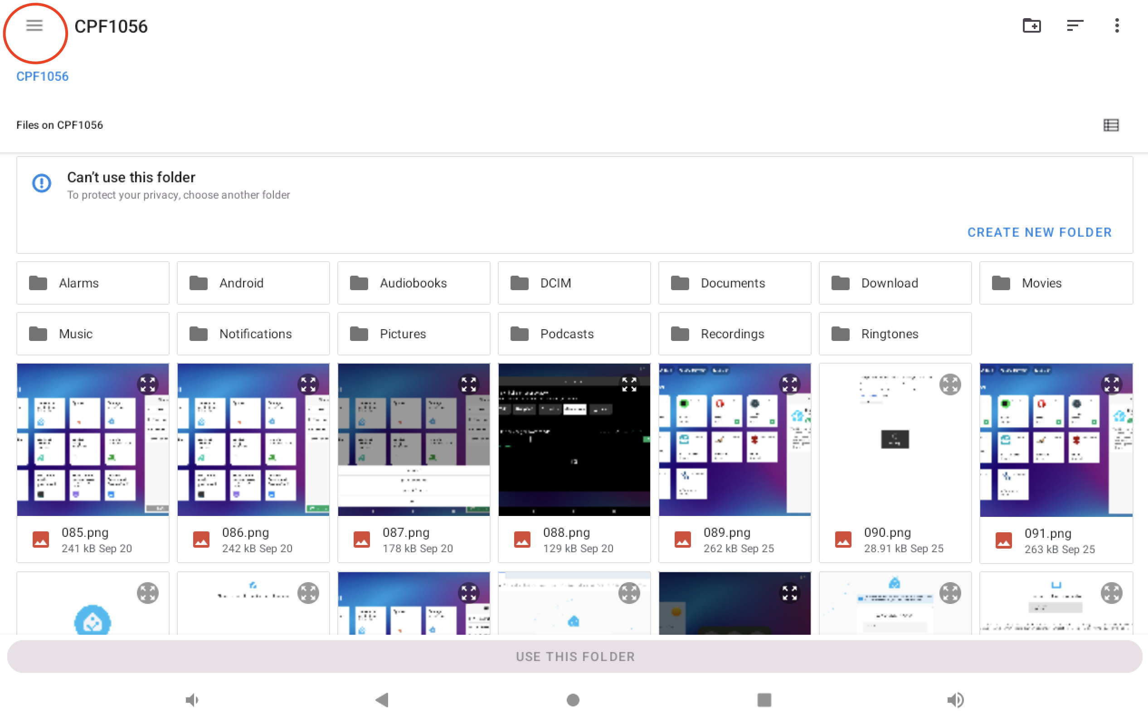The width and height of the screenshot is (1148, 720).
Task: Expand preview of 088.png
Action: [629, 384]
